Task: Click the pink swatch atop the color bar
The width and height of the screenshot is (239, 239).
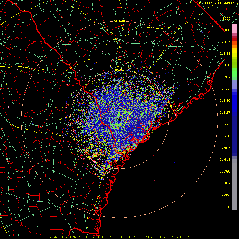Action: (x=234, y=28)
